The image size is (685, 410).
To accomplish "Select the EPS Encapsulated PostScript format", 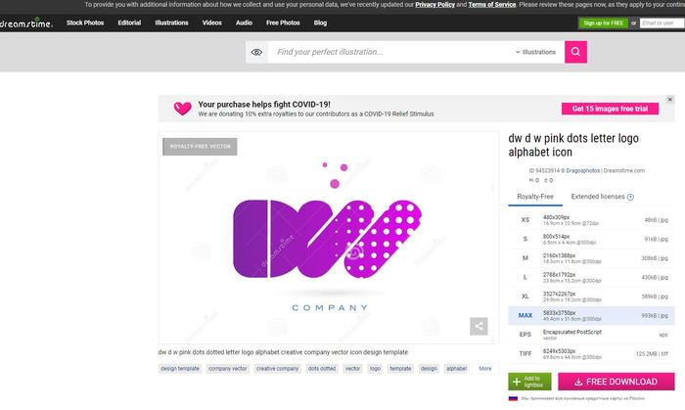I will coord(591,335).
